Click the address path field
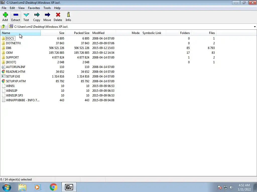 [131, 26]
